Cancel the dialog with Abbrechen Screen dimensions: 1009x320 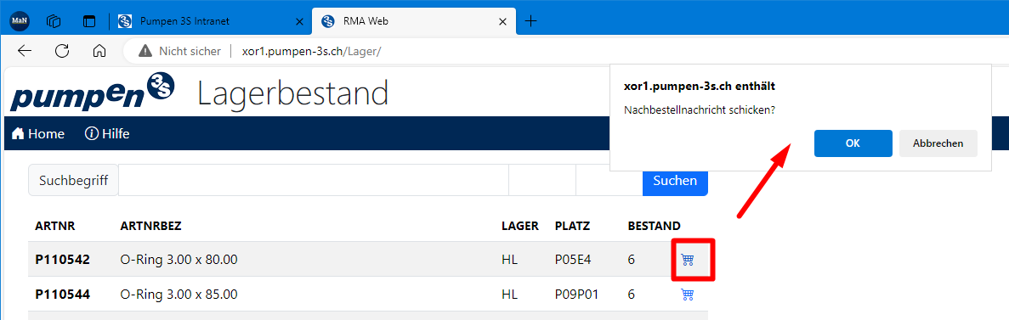938,143
